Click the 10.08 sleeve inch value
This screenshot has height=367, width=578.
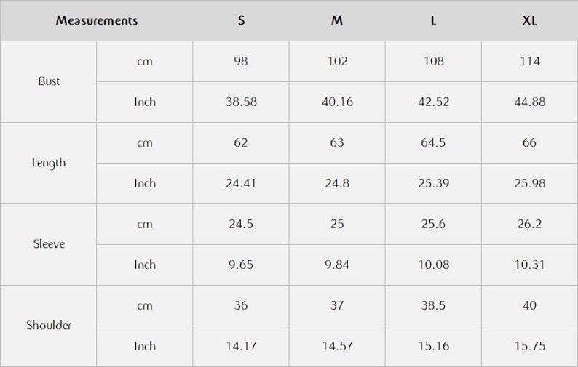click(x=433, y=265)
